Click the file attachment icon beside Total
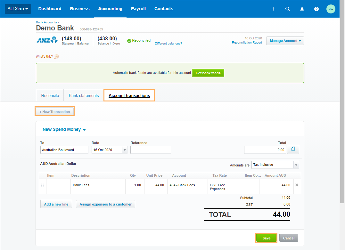The width and height of the screenshot is (345, 250). pyautogui.click(x=293, y=149)
